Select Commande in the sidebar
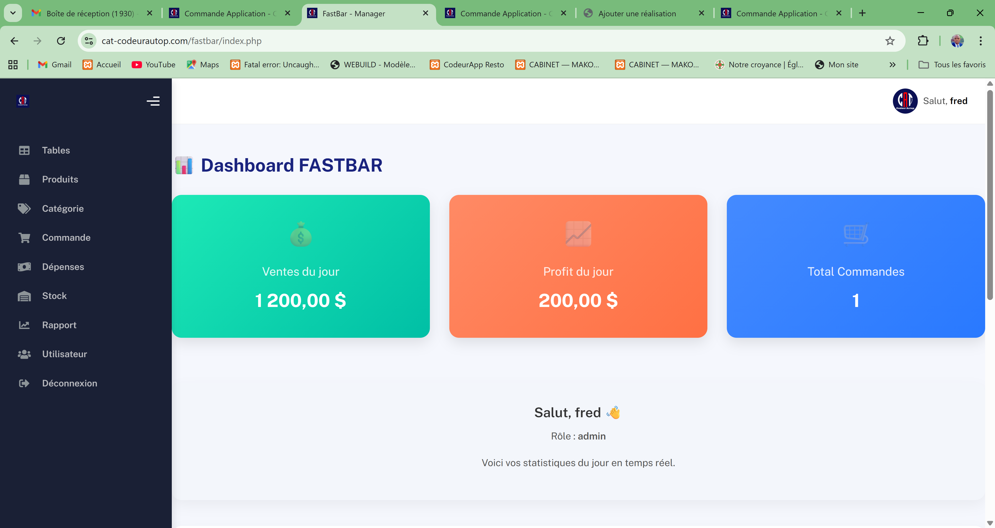This screenshot has height=528, width=995. coord(66,237)
